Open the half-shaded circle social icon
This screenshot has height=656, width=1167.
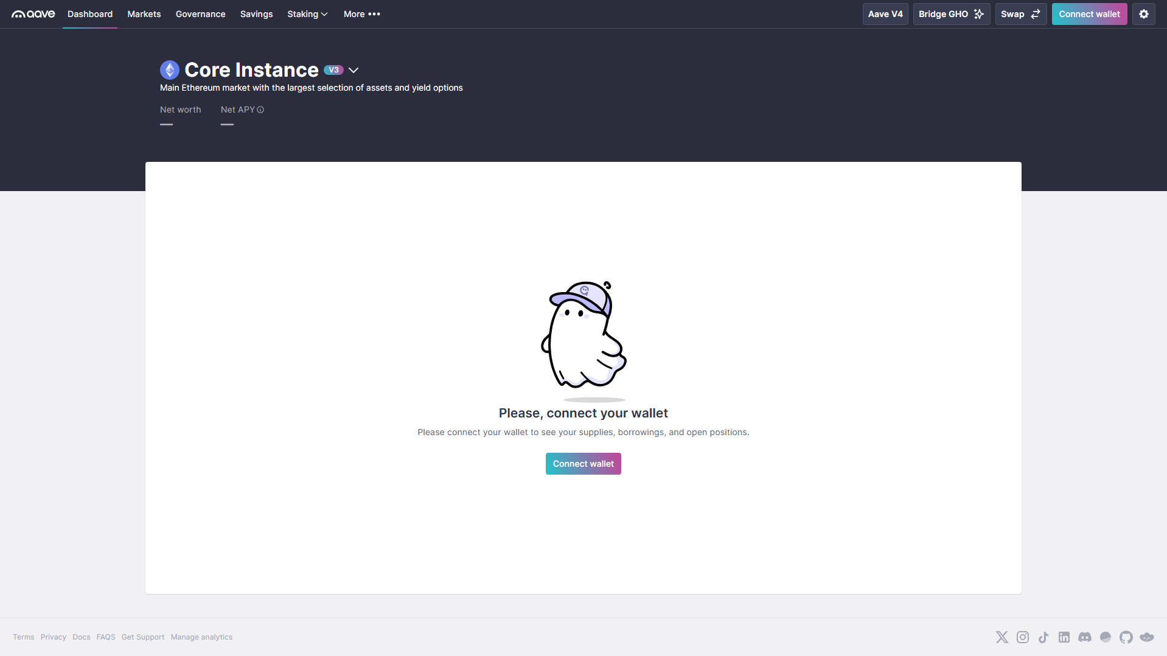[x=1106, y=637]
